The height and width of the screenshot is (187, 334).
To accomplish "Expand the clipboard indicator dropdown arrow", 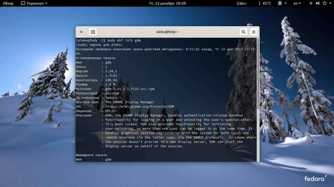I will (286, 3).
